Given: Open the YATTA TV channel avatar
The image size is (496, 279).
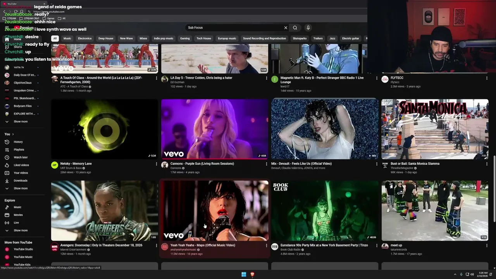Looking at the screenshot, I should coord(7,67).
